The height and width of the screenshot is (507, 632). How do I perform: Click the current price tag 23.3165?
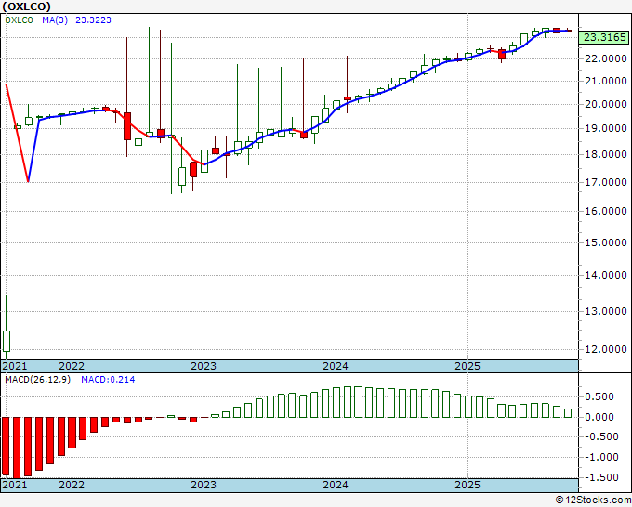tap(605, 37)
